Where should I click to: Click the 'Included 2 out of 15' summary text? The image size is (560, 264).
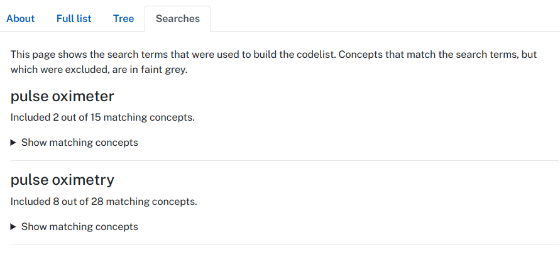pyautogui.click(x=102, y=117)
